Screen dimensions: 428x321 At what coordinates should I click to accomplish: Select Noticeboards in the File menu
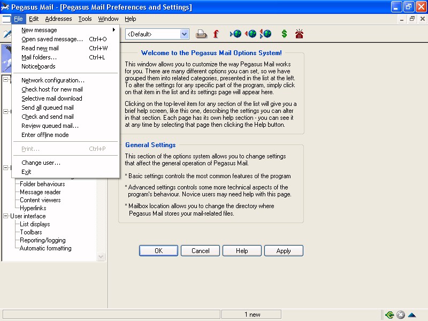click(x=65, y=66)
